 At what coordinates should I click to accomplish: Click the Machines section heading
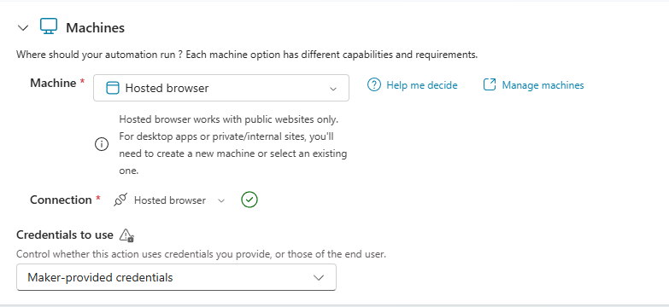(95, 27)
